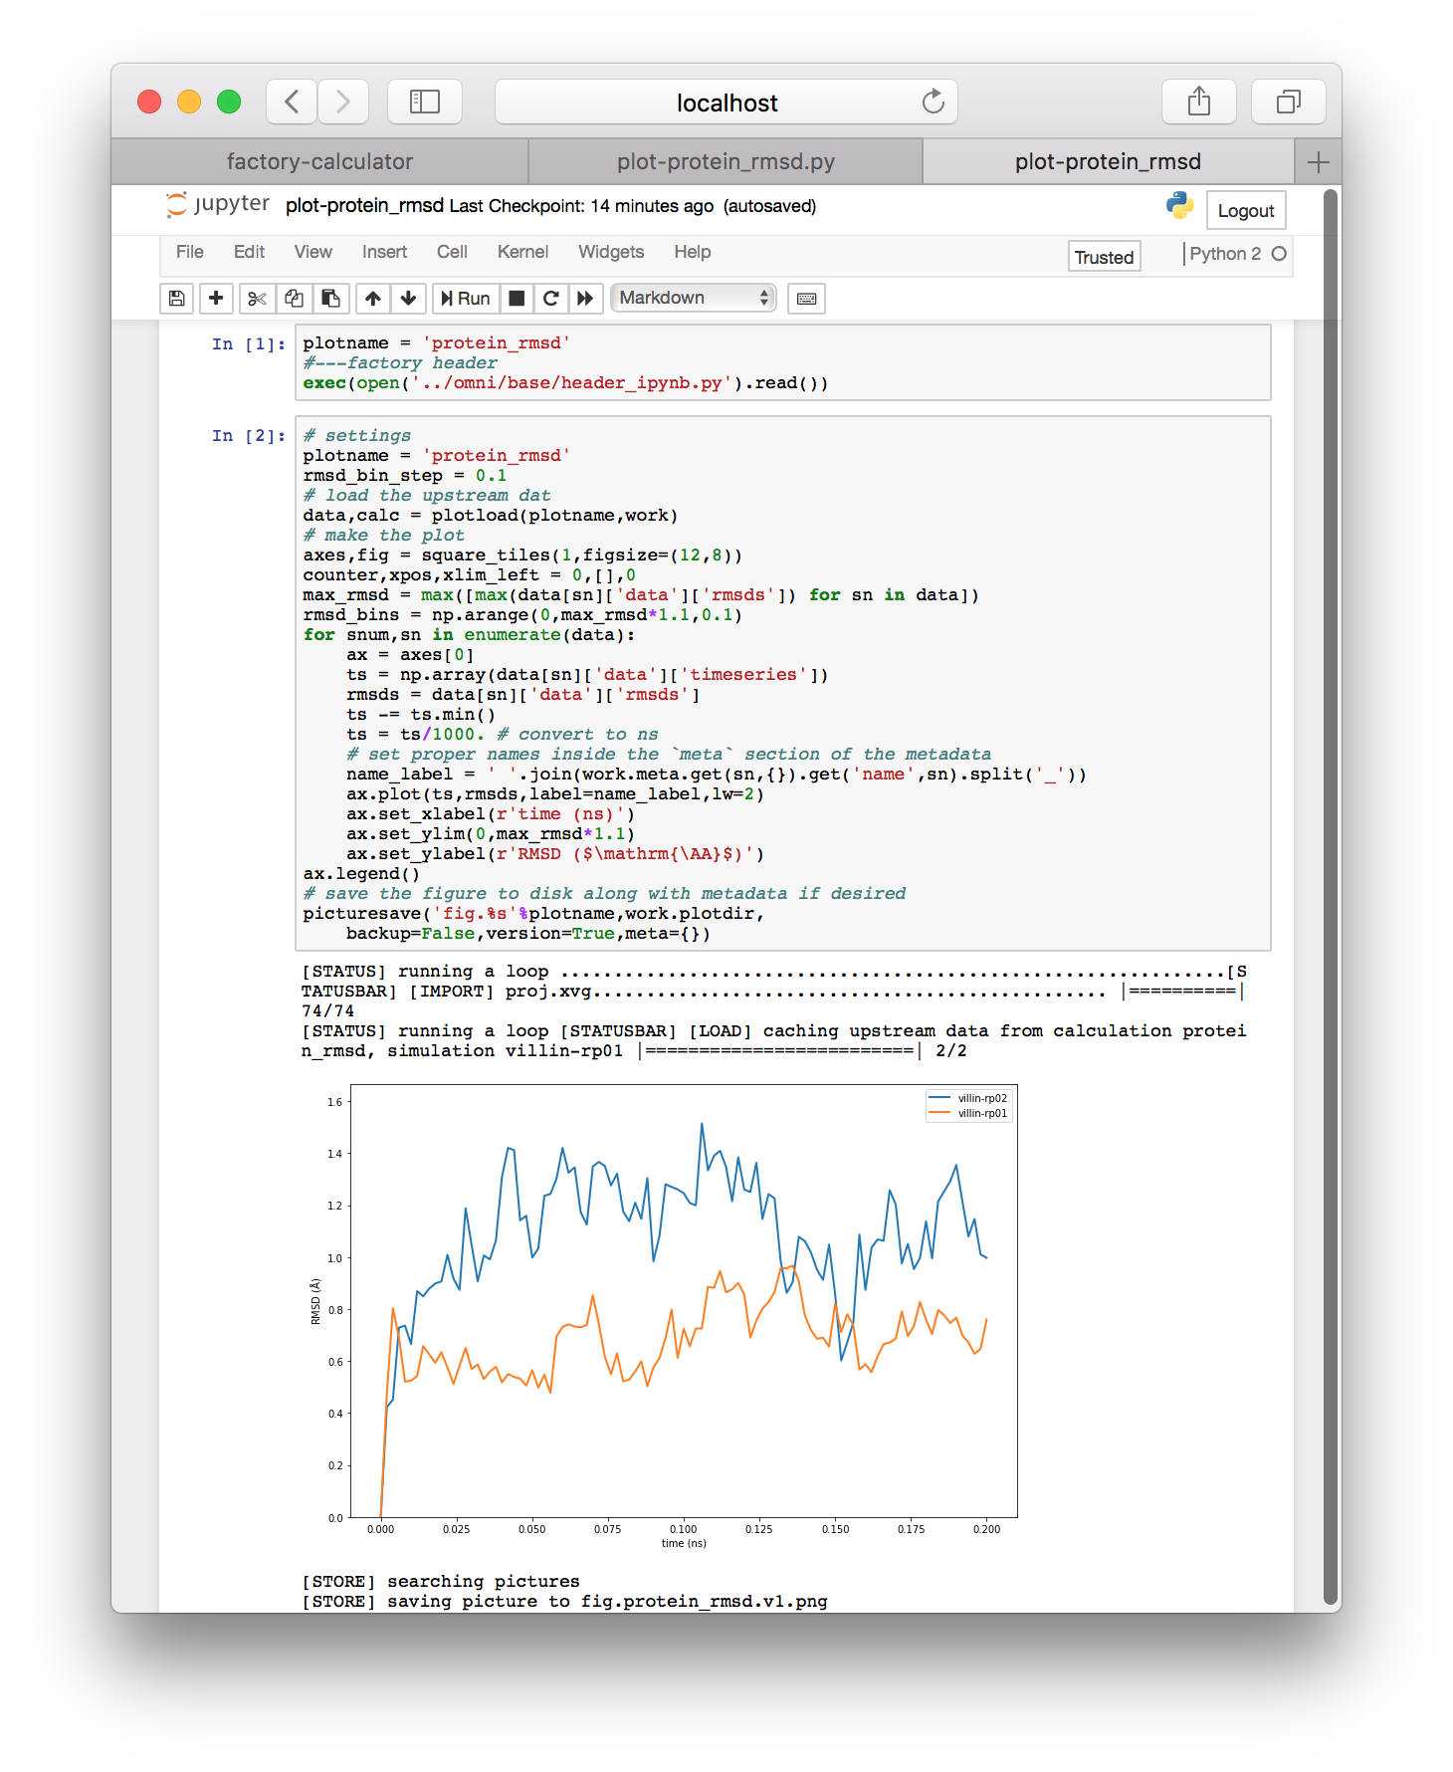
Task: Run the selected cell
Action: pyautogui.click(x=466, y=298)
